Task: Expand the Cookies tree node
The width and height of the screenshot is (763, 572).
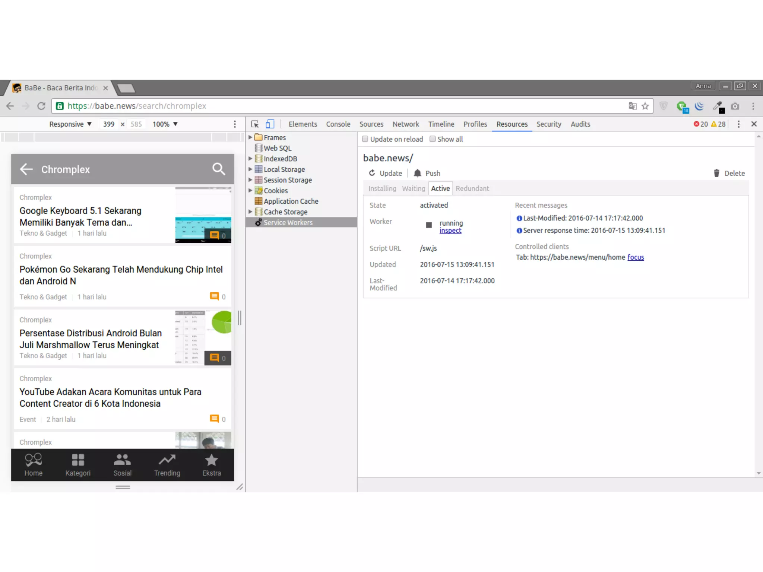Action: click(250, 190)
